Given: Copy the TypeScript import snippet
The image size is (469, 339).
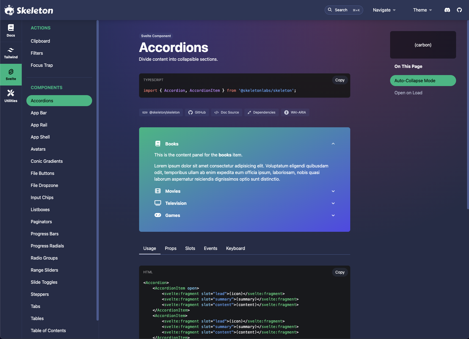Looking at the screenshot, I should coord(340,80).
